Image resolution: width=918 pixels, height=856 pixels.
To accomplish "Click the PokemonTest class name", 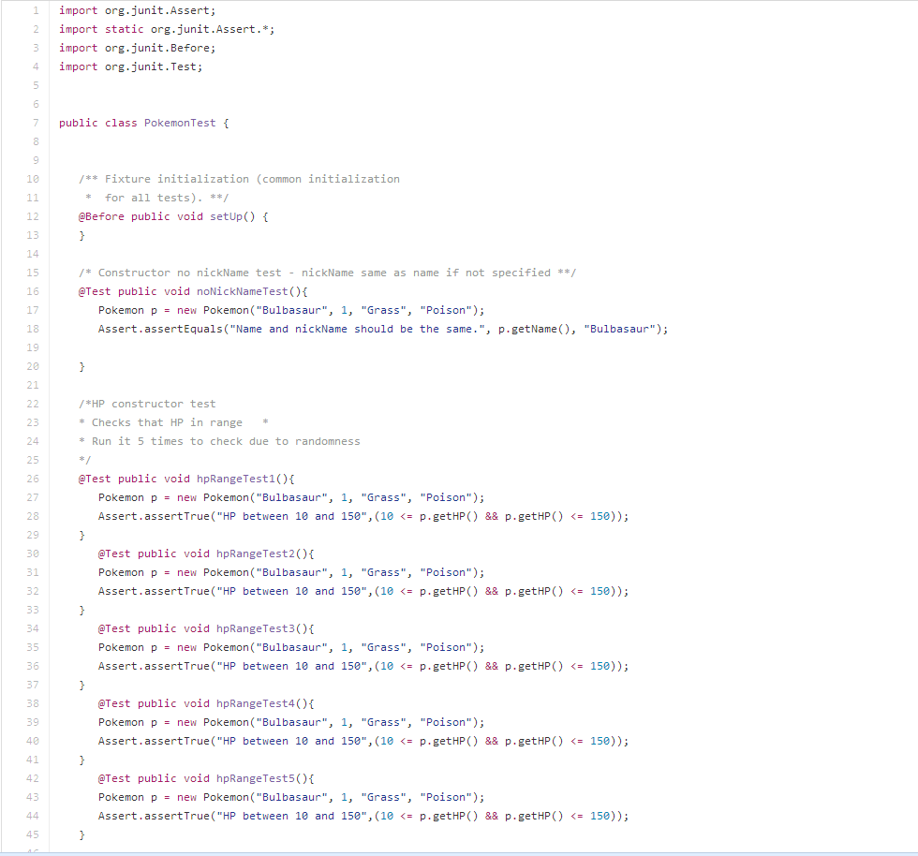I will (179, 123).
